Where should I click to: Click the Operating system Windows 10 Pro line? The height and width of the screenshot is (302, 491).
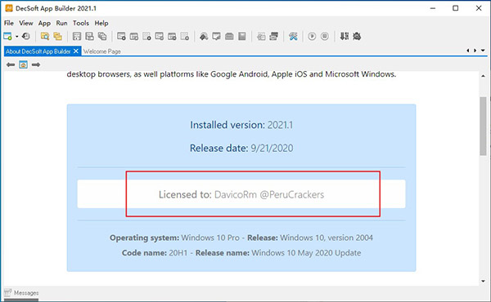click(241, 238)
